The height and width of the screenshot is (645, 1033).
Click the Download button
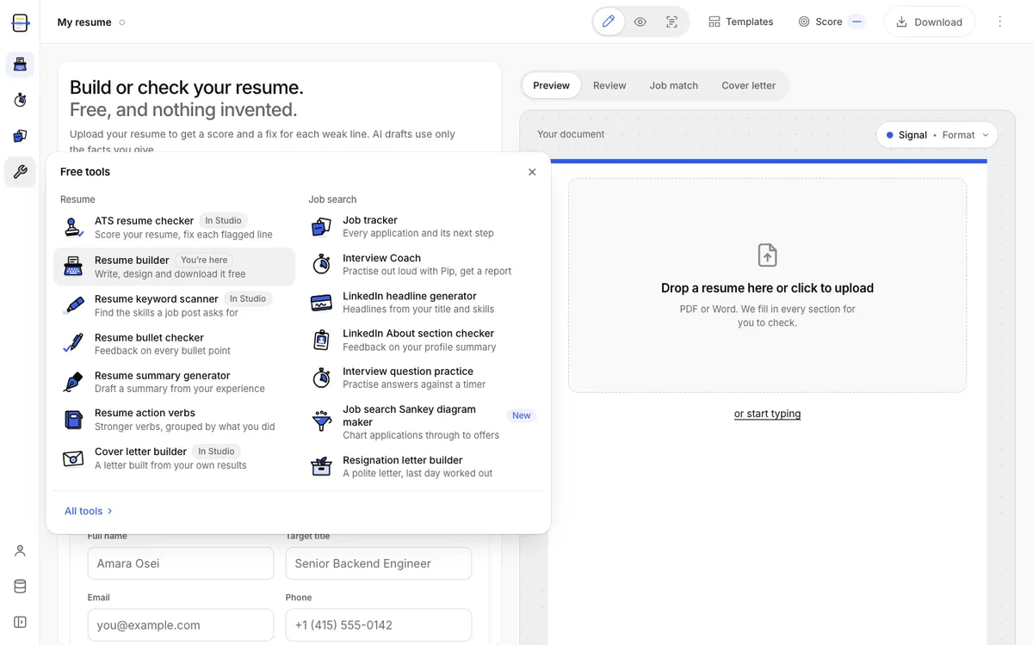[930, 22]
